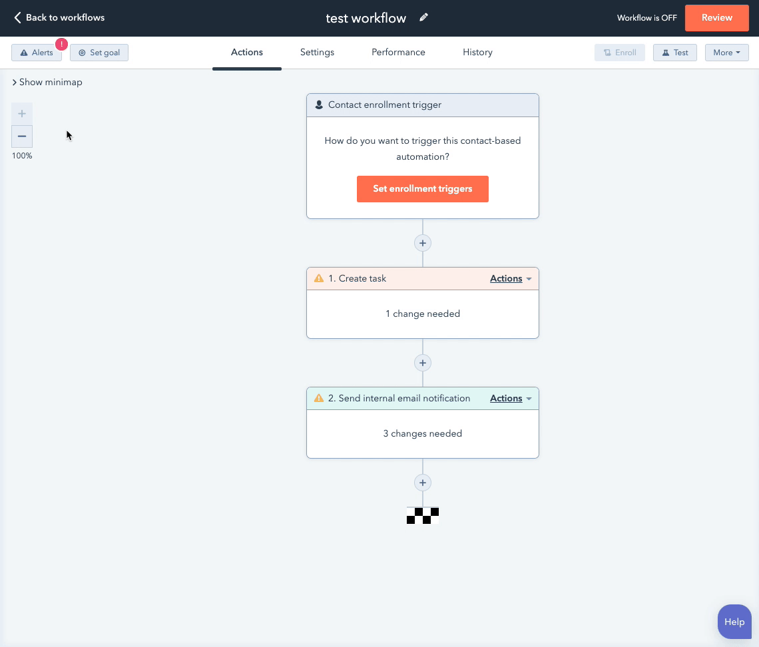Image resolution: width=759 pixels, height=647 pixels.
Task: Add action after Send internal email notification
Action: (422, 483)
